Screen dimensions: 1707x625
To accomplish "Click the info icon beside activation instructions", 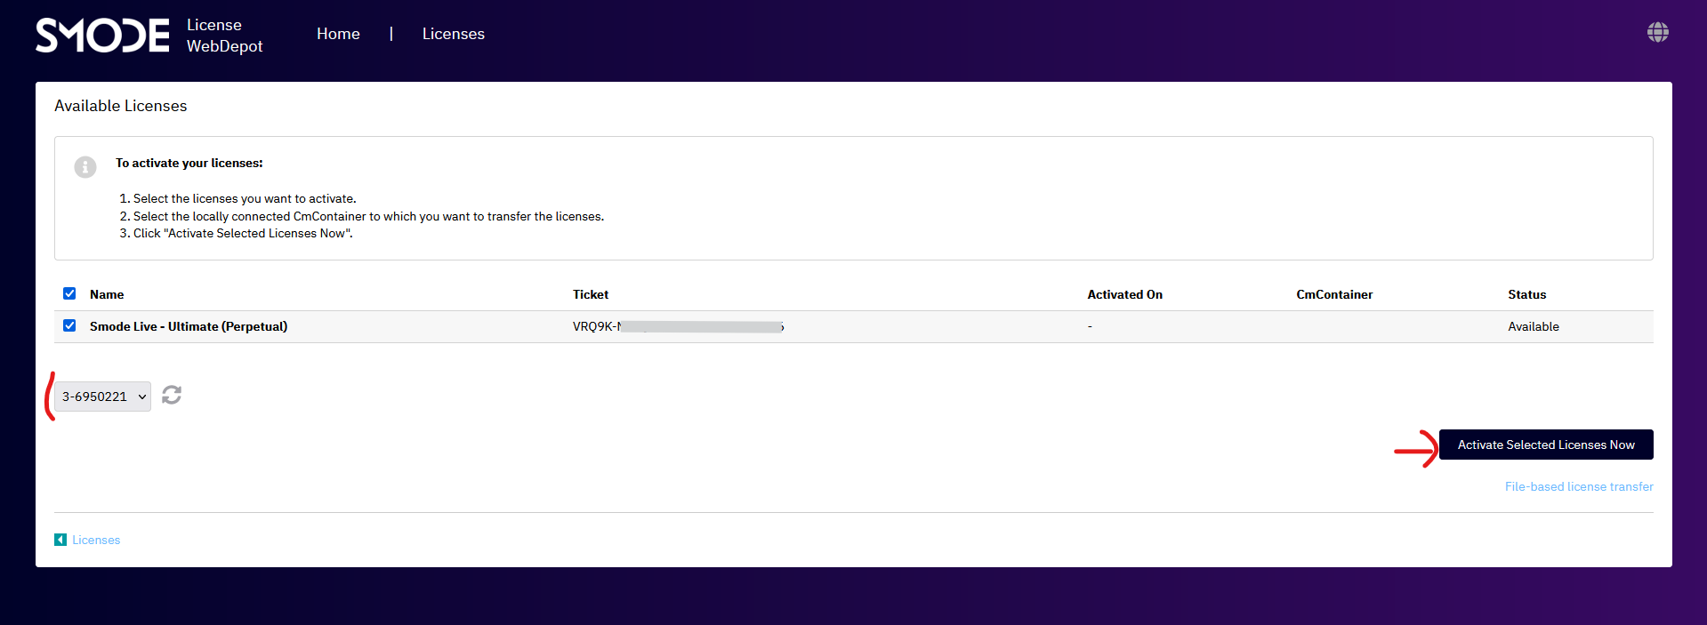I will 85,167.
